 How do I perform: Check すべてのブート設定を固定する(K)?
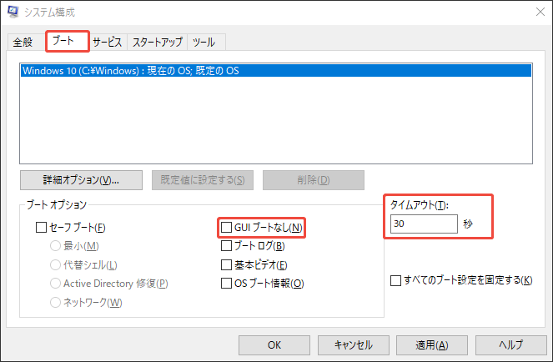click(395, 281)
